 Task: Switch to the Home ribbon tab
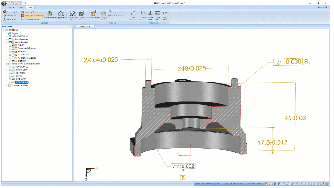[11, 8]
